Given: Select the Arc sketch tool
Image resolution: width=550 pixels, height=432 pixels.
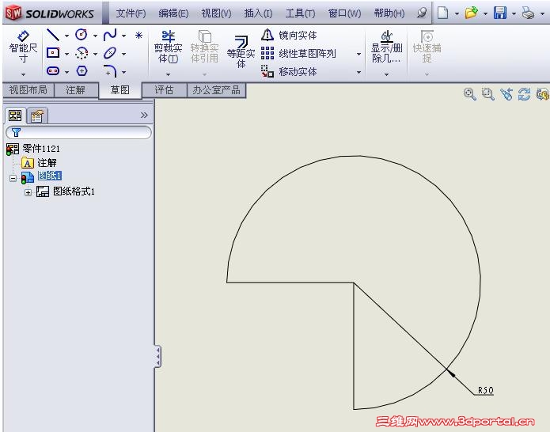Looking at the screenshot, I should pyautogui.click(x=82, y=53).
